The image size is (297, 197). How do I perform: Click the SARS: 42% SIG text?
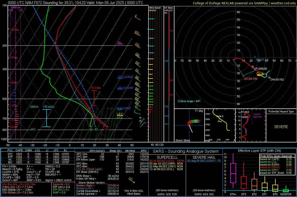coord(204,194)
